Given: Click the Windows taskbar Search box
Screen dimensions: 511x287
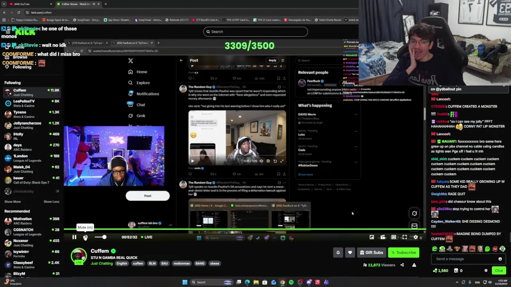Looking at the screenshot, I should [x=211, y=282].
